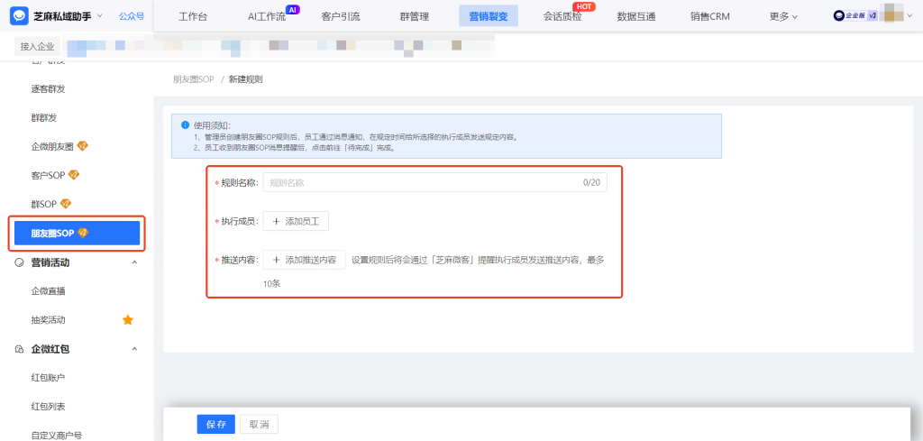Switch to 公众号

click(x=132, y=16)
